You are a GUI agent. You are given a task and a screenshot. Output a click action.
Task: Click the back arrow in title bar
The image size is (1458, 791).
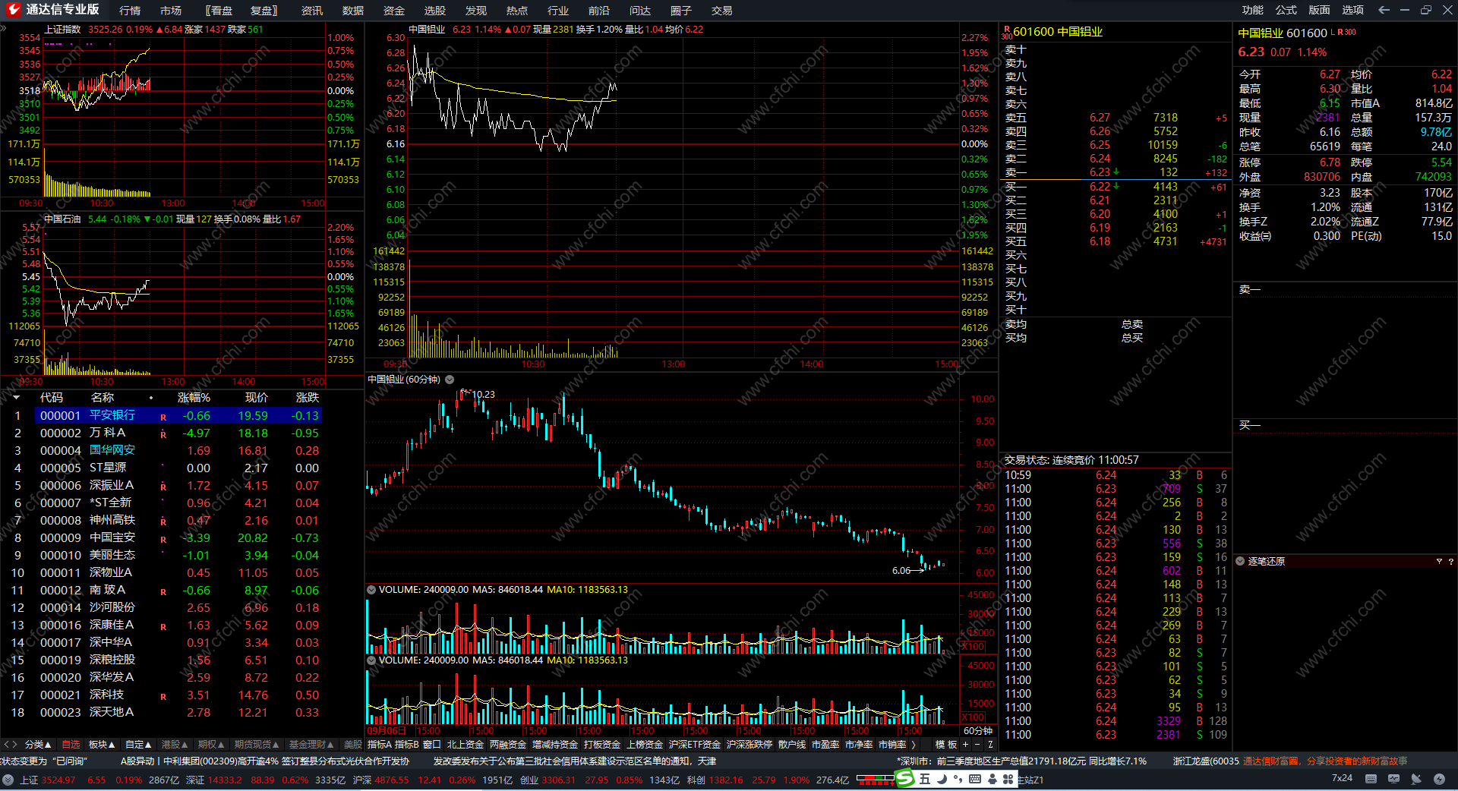(1384, 10)
